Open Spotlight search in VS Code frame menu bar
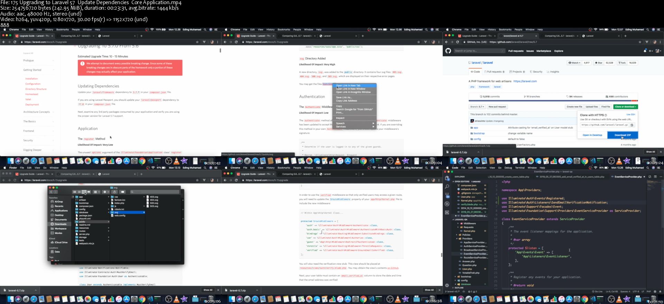This screenshot has height=304, width=664. (x=647, y=168)
